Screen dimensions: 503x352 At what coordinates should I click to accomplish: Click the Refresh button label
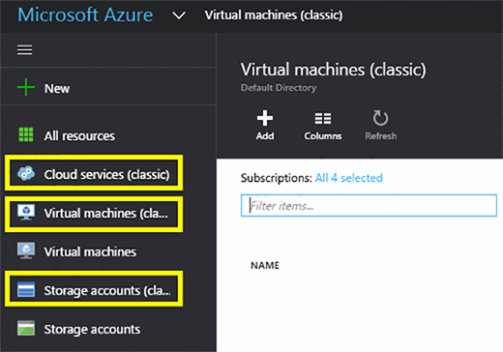[381, 136]
